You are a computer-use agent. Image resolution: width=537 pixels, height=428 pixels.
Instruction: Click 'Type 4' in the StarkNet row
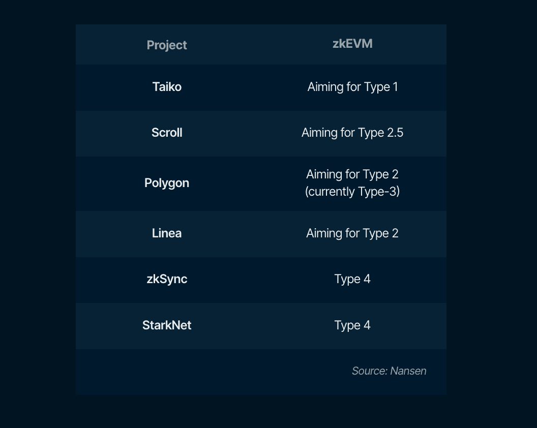[x=352, y=325]
